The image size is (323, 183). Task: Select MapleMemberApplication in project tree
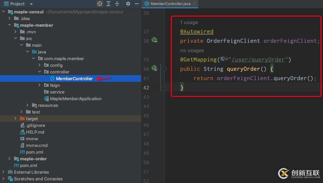click(75, 99)
